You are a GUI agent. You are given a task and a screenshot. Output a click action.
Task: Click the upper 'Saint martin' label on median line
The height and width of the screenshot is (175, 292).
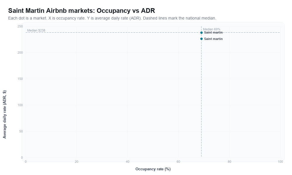(213, 33)
